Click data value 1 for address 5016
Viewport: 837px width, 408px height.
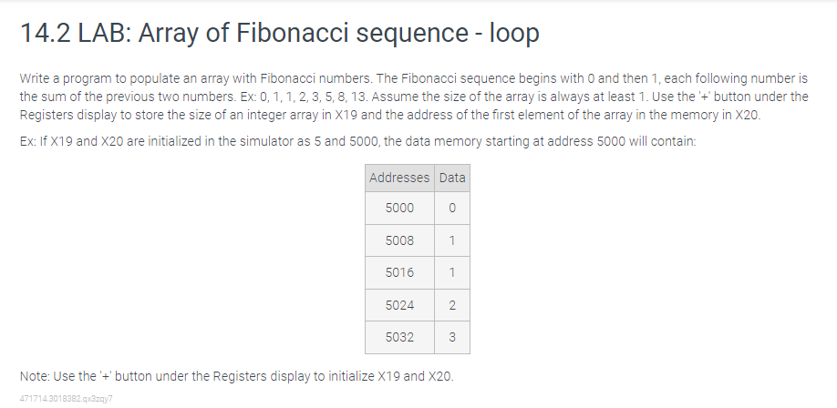click(452, 272)
